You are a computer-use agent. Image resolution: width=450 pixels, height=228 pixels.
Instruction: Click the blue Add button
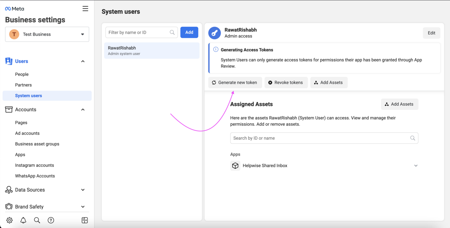click(189, 32)
